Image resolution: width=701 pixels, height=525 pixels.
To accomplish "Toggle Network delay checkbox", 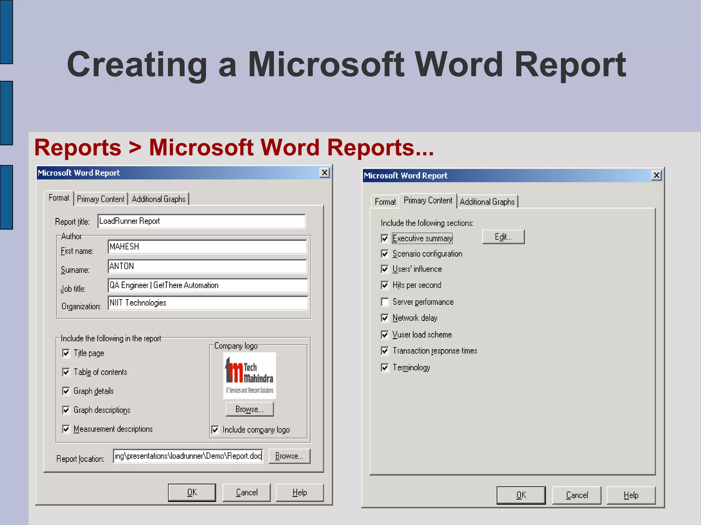I will (385, 318).
